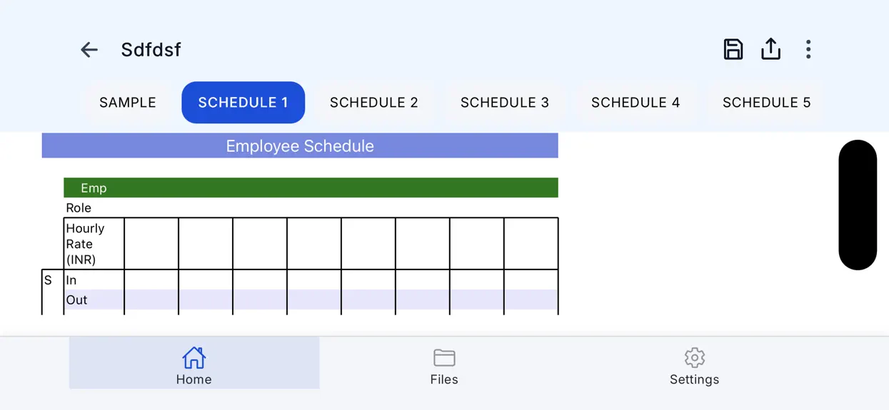Screen dimensions: 889x410
Task: Click the black vertical scroll handle
Action: (x=858, y=205)
